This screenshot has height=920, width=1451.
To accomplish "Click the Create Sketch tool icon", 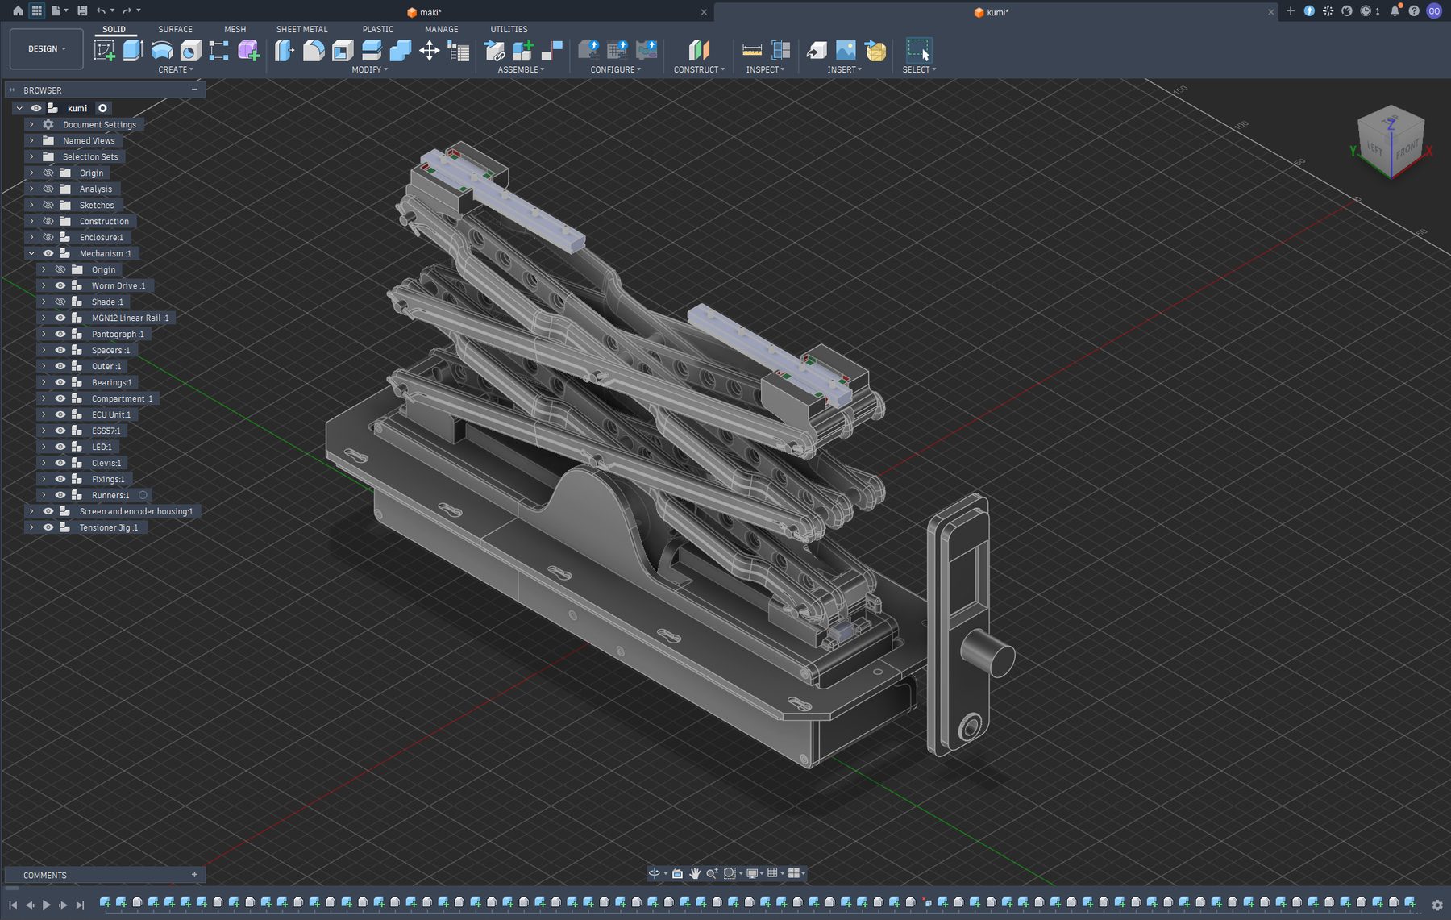I will tap(105, 50).
